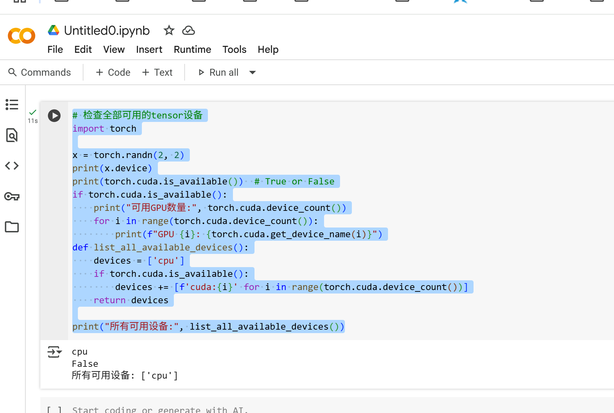
Task: Click the 'def list_all_available_devices():' line
Action: 160,247
